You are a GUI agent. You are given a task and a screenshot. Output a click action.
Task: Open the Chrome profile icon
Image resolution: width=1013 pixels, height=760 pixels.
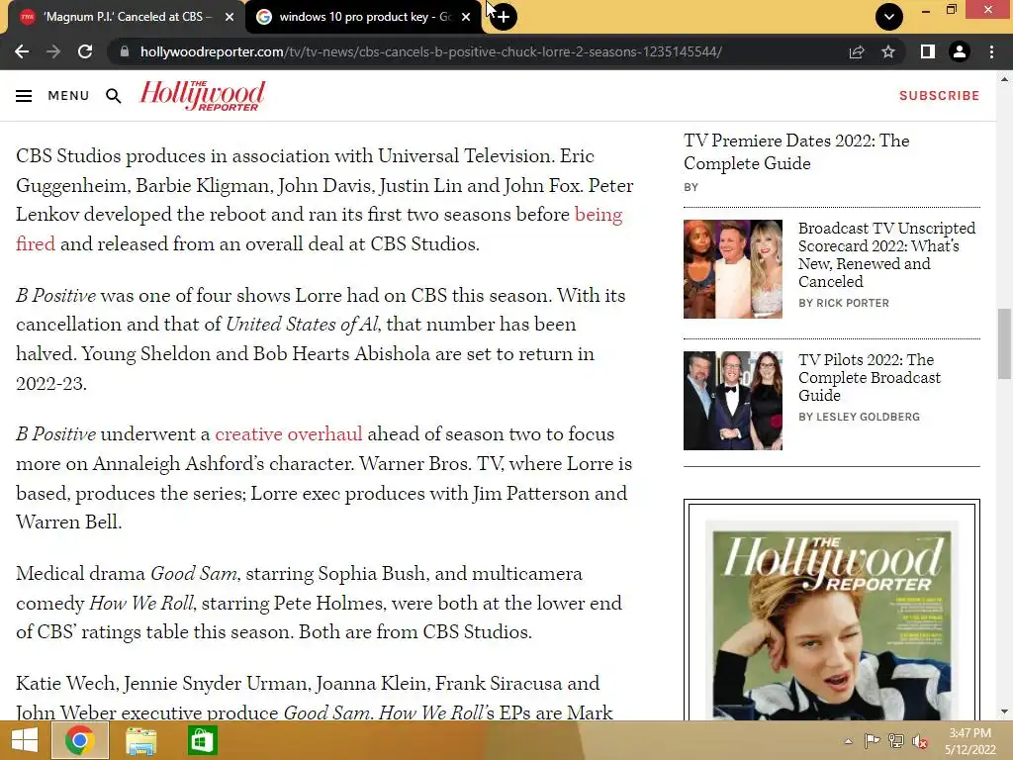point(960,51)
